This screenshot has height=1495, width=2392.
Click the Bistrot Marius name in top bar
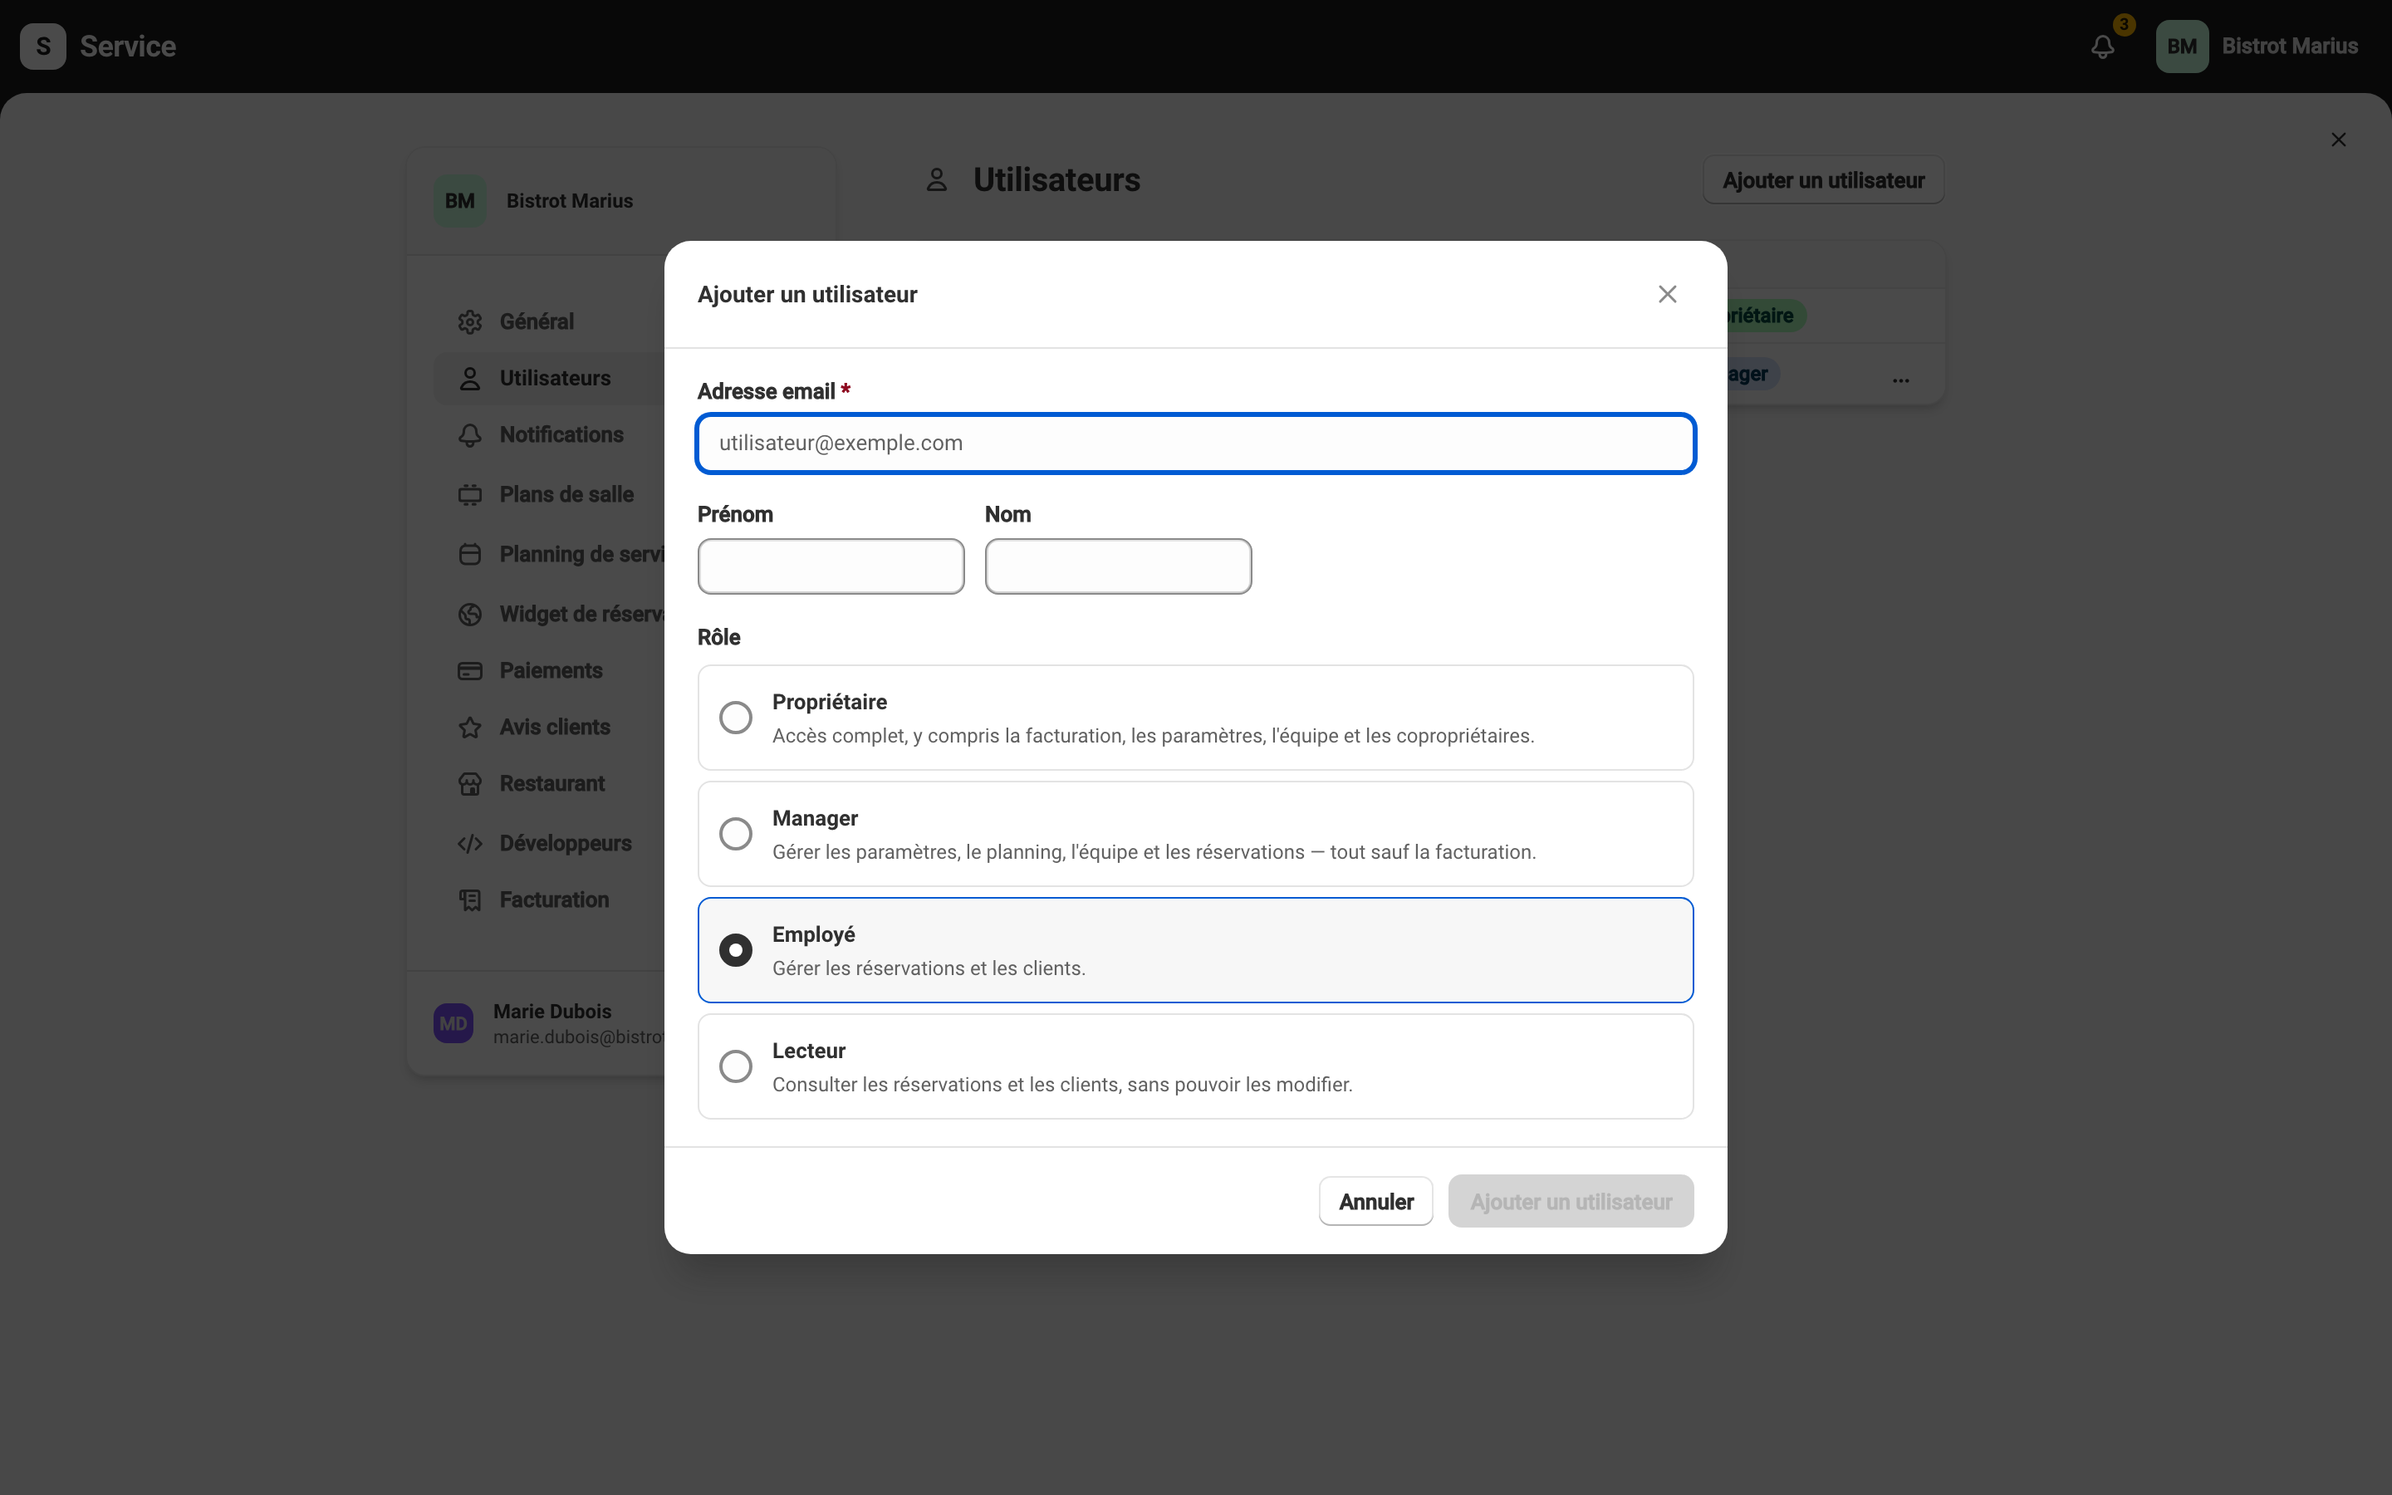click(2290, 47)
